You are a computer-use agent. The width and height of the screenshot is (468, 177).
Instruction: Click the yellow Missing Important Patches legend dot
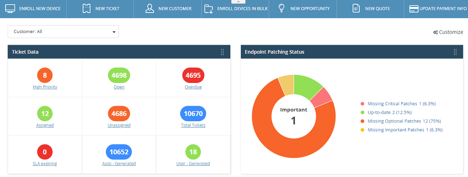point(362,130)
